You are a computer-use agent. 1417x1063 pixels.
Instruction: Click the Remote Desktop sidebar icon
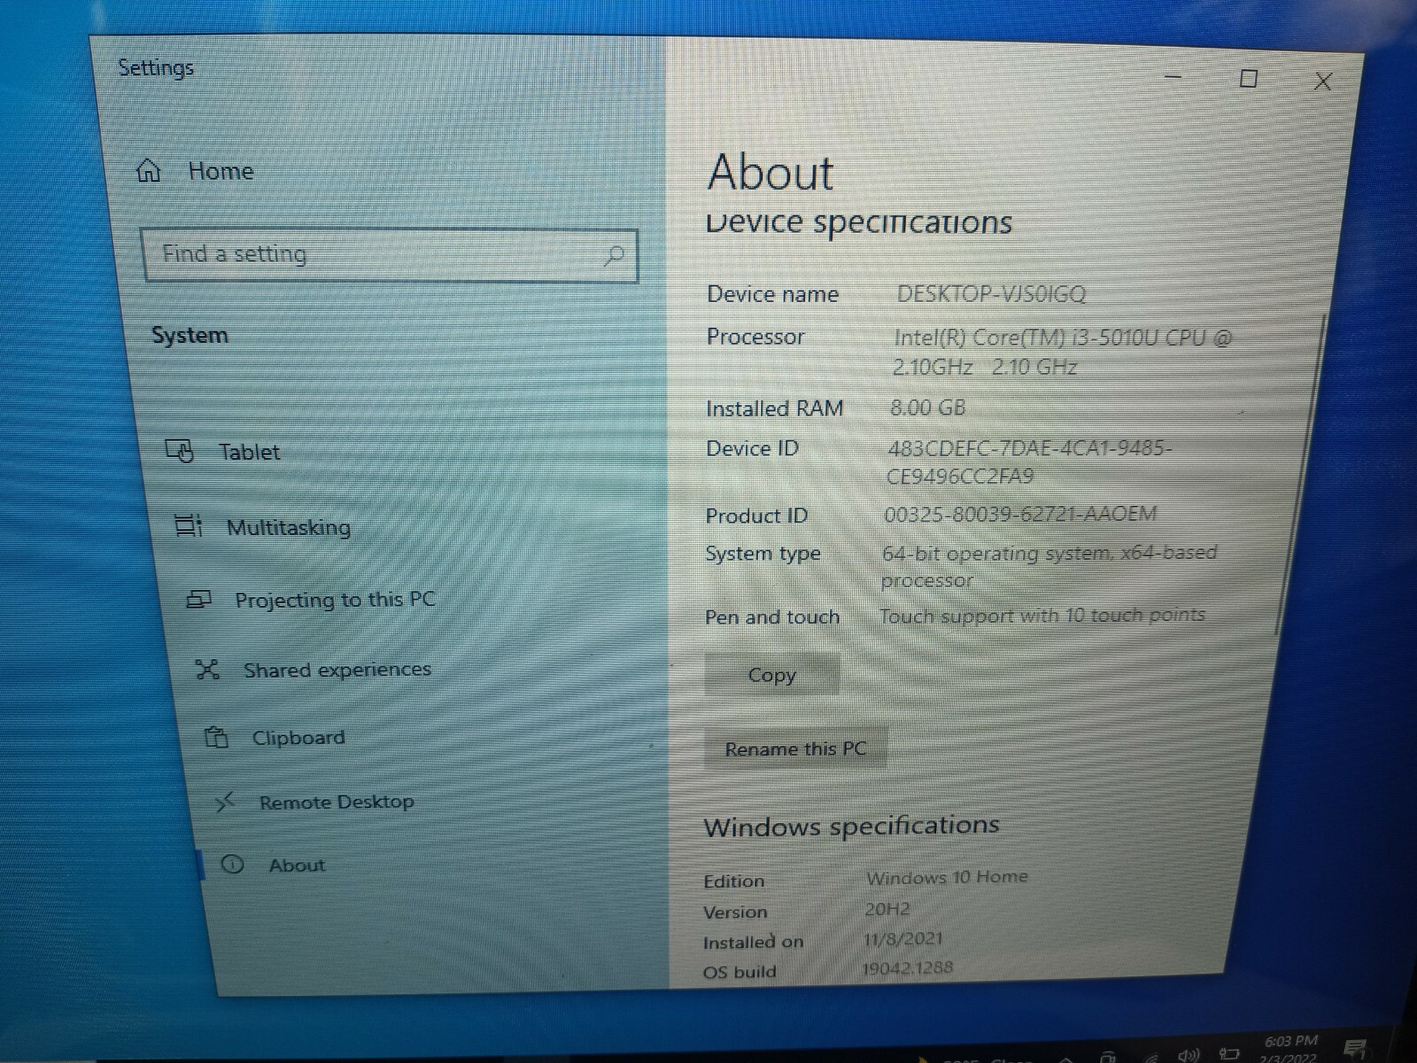coord(226,803)
